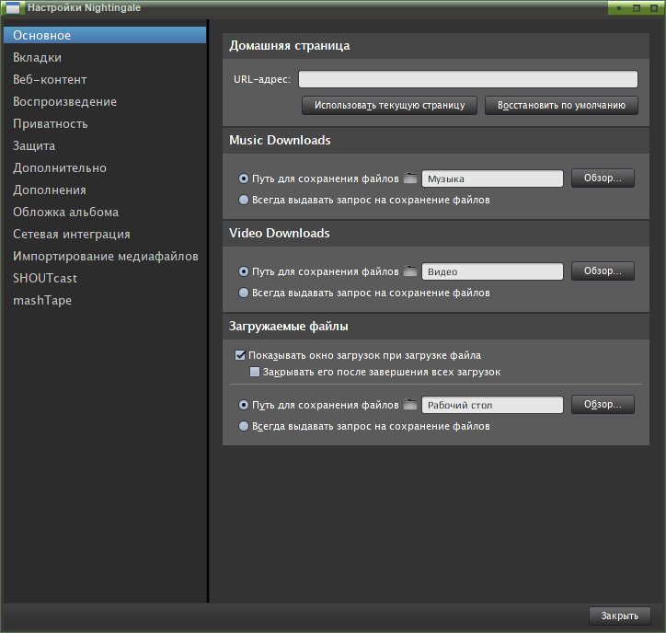The image size is (666, 633).
Task: Click the window icon in title bar
Action: point(12,7)
